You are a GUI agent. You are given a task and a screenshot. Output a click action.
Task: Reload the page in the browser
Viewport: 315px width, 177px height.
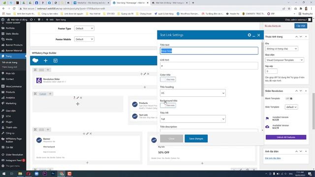14,9
